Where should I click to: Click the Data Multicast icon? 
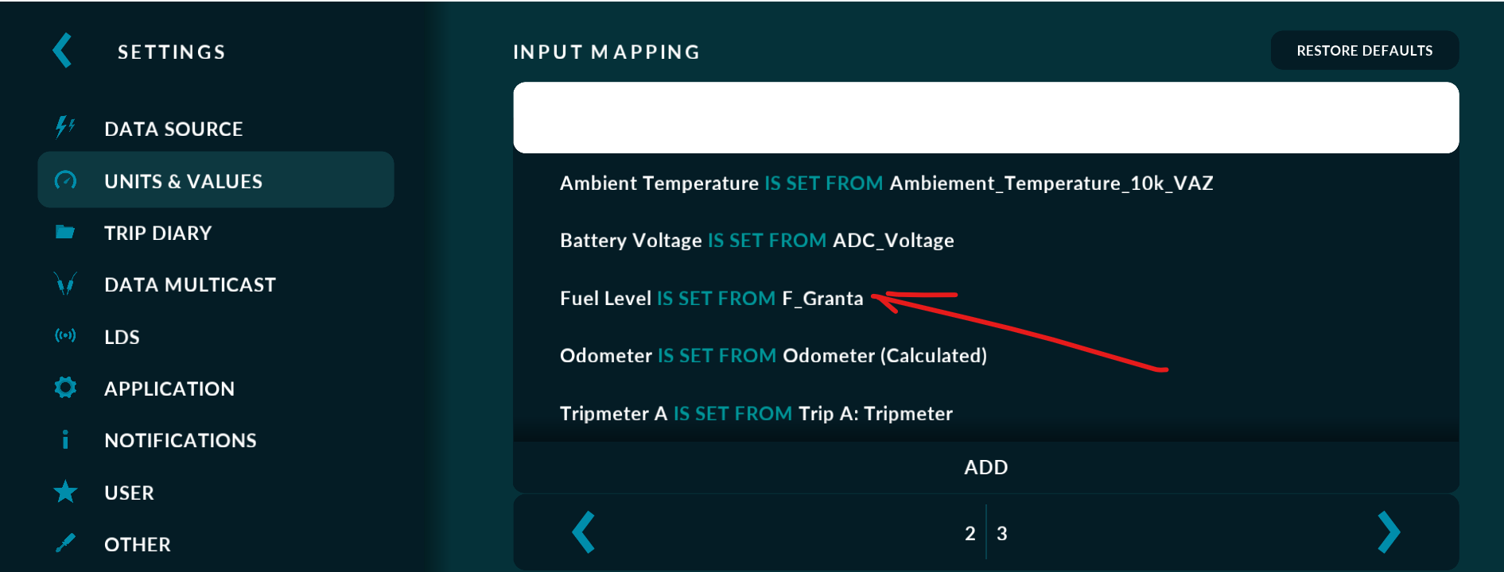tap(65, 284)
